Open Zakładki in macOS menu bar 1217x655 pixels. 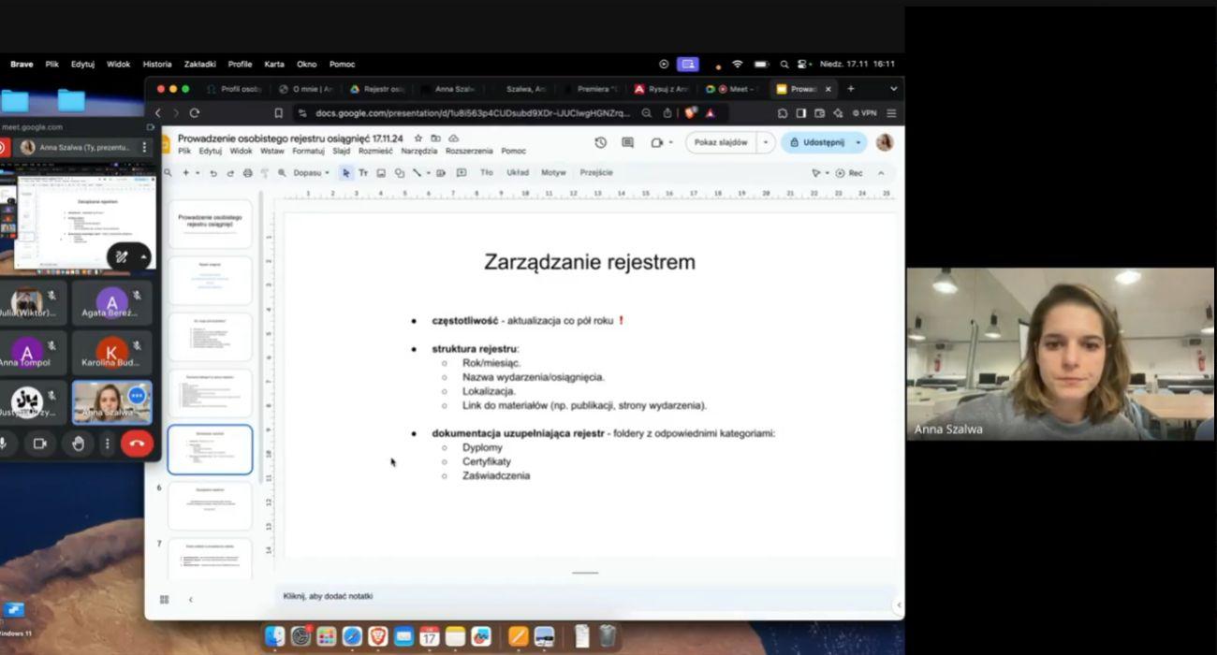click(x=200, y=65)
